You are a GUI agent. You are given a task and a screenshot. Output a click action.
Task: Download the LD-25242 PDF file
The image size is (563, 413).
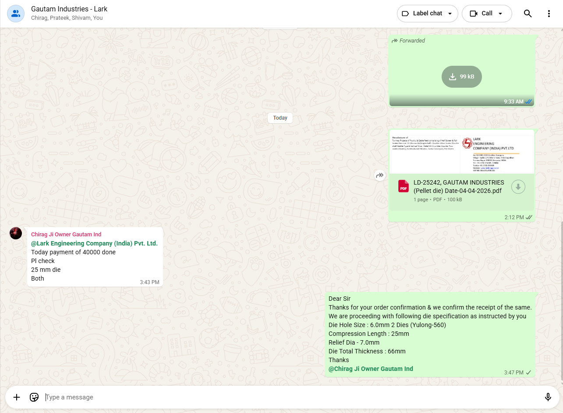click(518, 187)
